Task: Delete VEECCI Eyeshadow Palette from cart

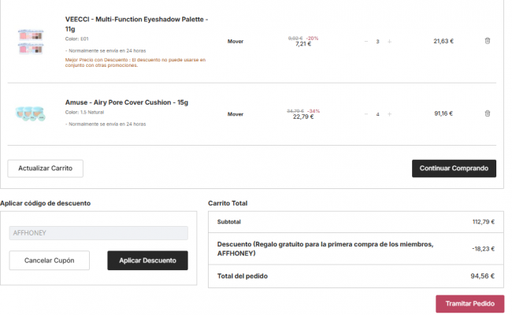Action: pos(487,41)
